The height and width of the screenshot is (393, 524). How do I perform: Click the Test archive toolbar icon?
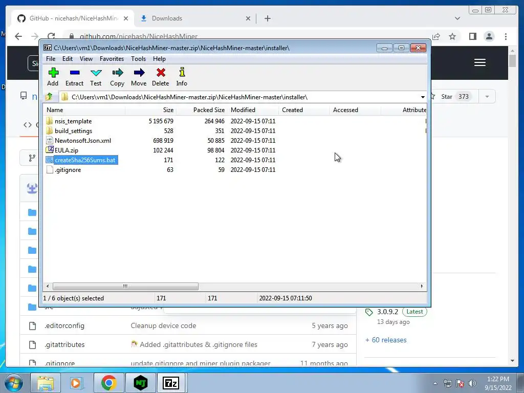point(96,77)
